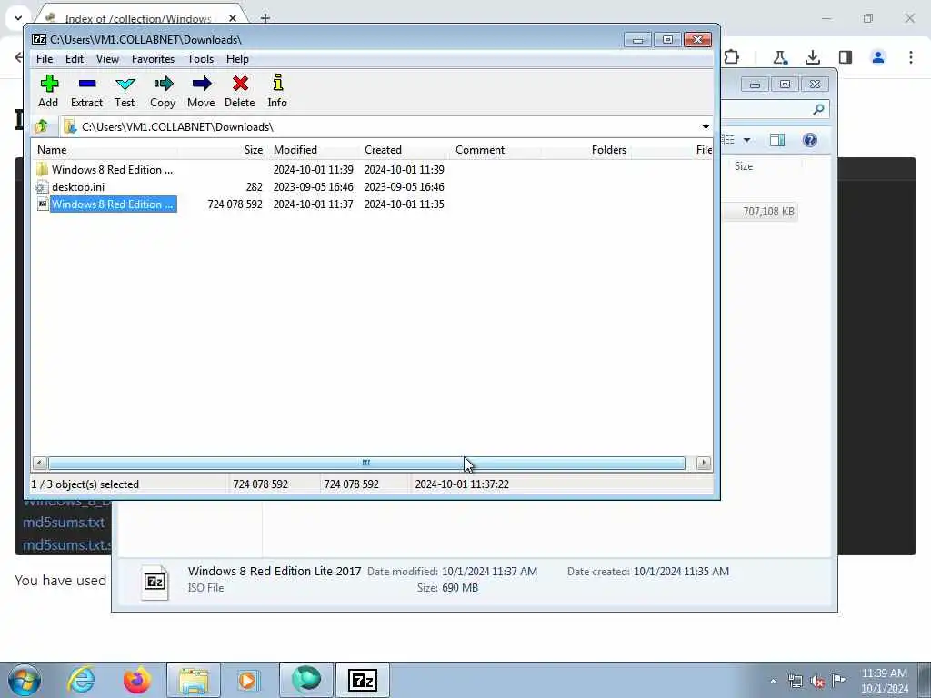Viewport: 931px width, 698px height.
Task: Toggle the Explorer preview pane icon
Action: pos(777,140)
